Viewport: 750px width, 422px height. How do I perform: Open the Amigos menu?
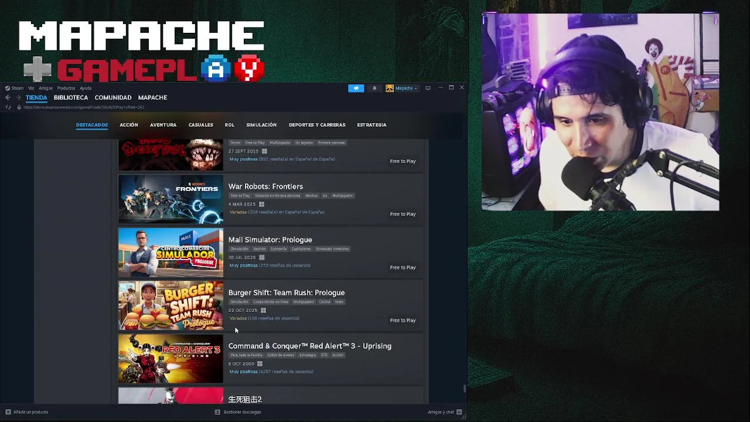[46, 88]
